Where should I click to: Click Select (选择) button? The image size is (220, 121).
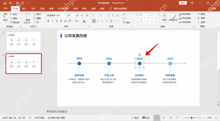tap(202, 22)
